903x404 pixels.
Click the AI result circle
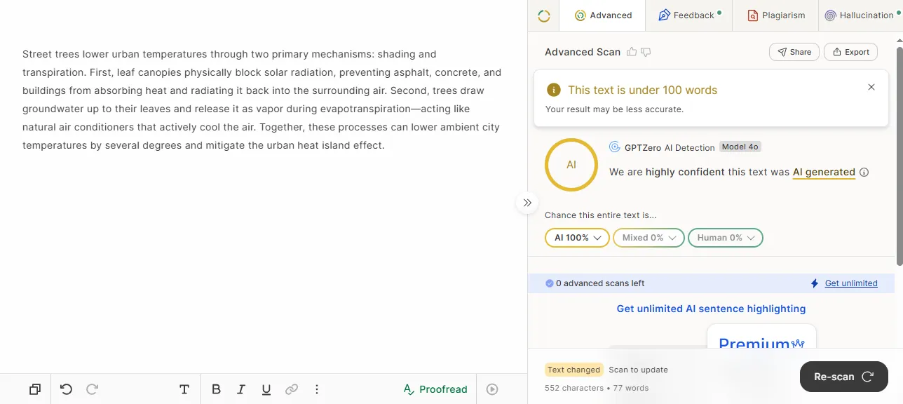pyautogui.click(x=571, y=165)
